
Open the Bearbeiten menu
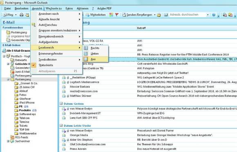point(22,9)
